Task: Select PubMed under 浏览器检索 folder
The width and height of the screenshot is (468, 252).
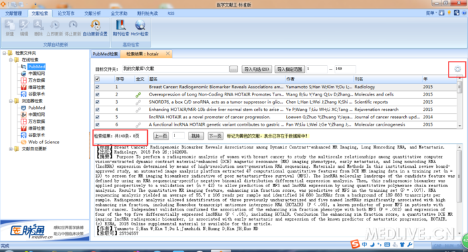Action: (36, 108)
